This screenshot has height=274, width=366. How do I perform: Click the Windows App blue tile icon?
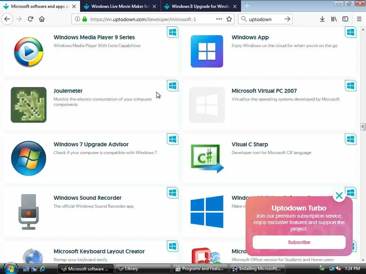207,51
